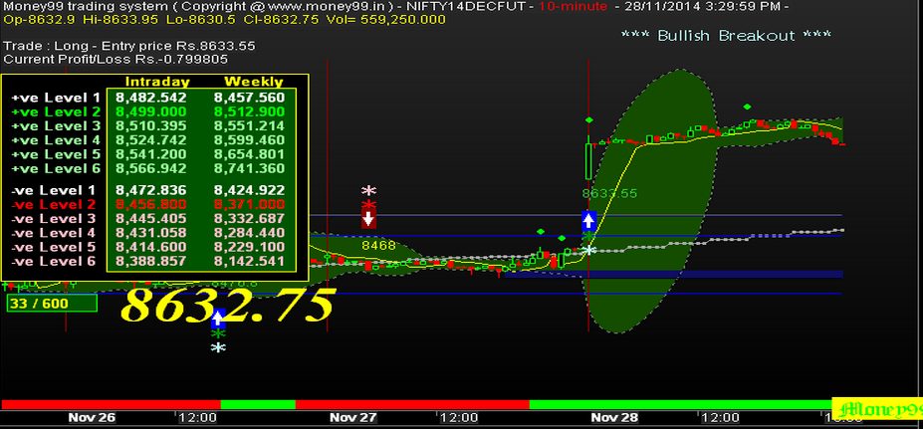
Task: Click the long green trend bar segment above Nov 28
Action: click(x=680, y=404)
